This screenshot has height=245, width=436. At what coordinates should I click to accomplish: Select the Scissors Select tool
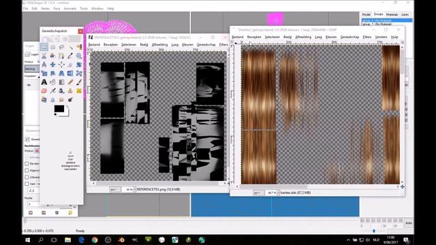(44, 56)
